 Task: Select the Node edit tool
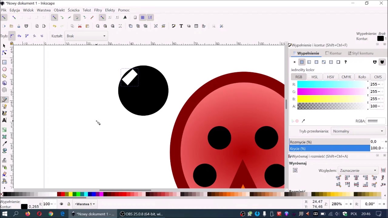4,53
